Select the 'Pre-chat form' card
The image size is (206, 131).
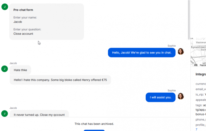[x=46, y=22]
